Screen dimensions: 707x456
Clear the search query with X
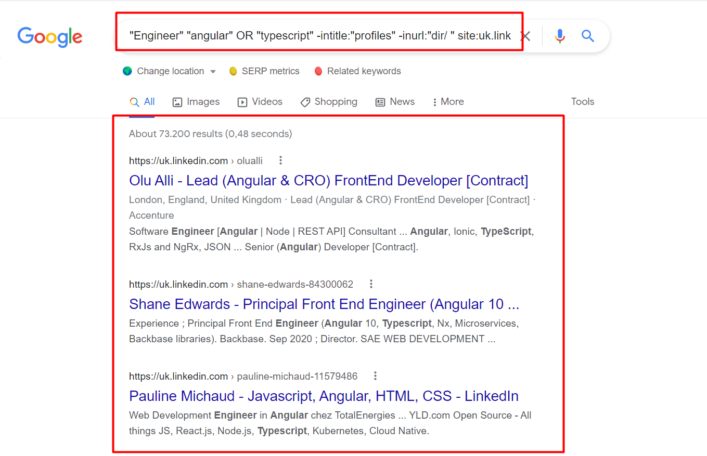coord(526,36)
